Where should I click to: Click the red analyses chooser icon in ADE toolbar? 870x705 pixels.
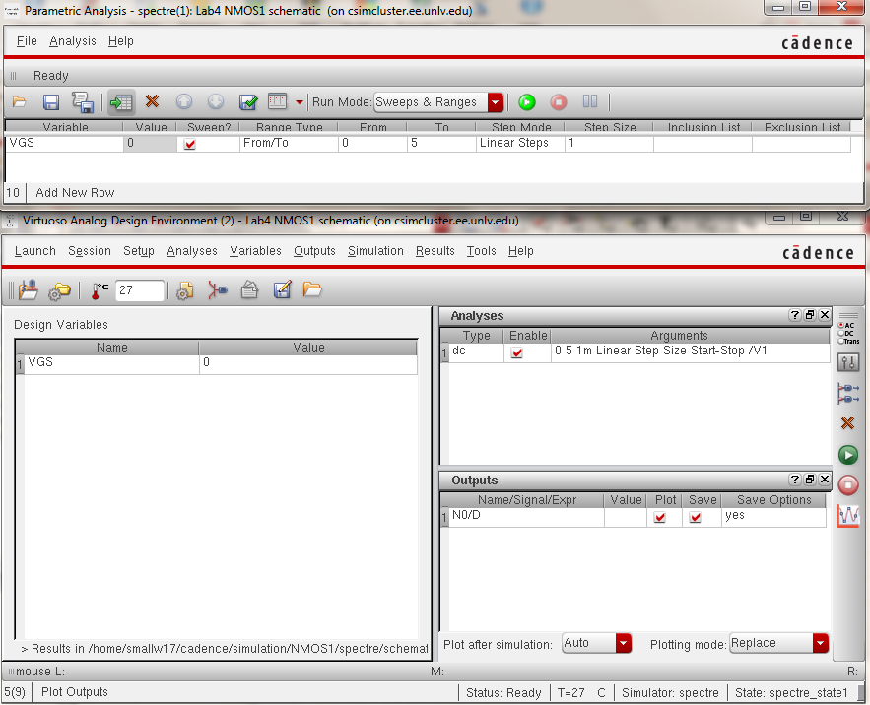pyautogui.click(x=218, y=290)
